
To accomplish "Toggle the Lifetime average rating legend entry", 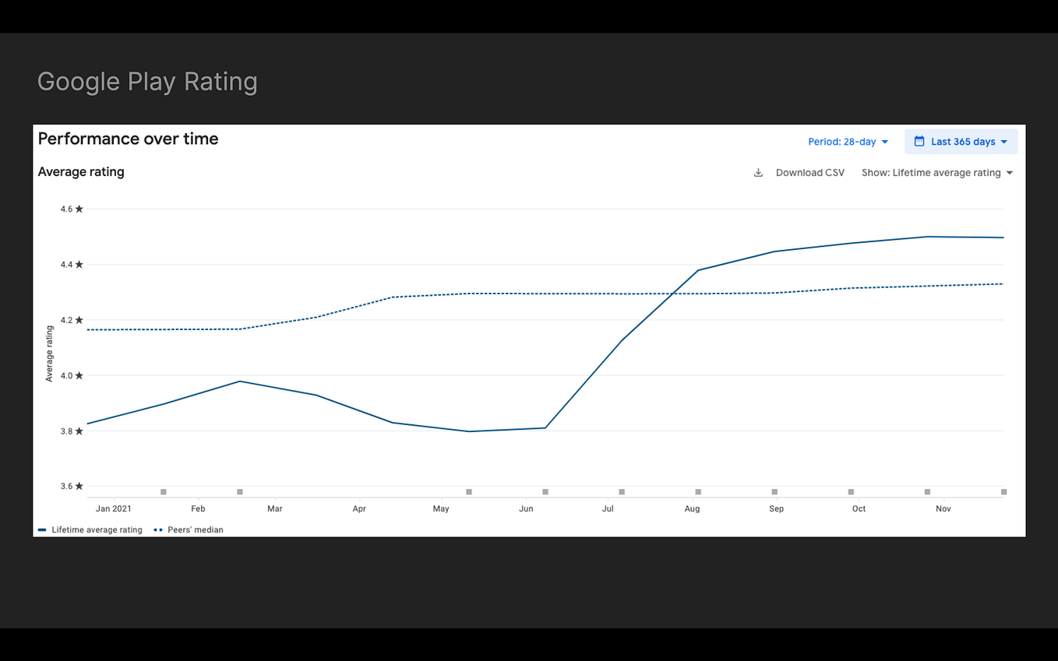I will (x=97, y=529).
